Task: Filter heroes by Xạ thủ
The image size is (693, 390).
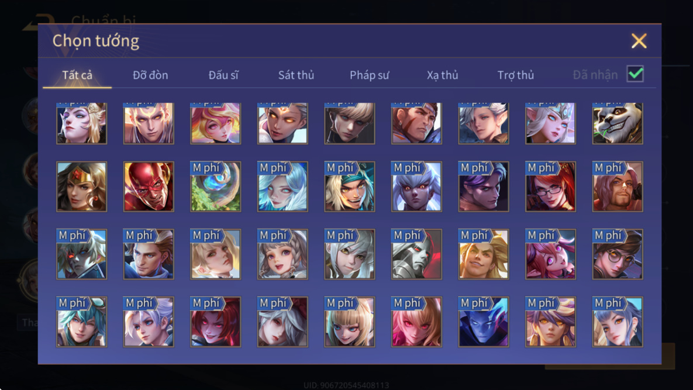Action: click(x=442, y=75)
